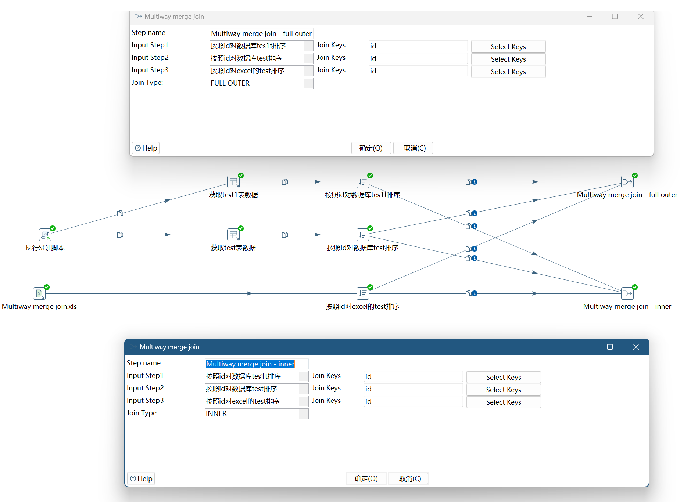The width and height of the screenshot is (698, 502).
Task: Expand Input Step1 dropdown in the full outer dialog
Action: click(308, 46)
